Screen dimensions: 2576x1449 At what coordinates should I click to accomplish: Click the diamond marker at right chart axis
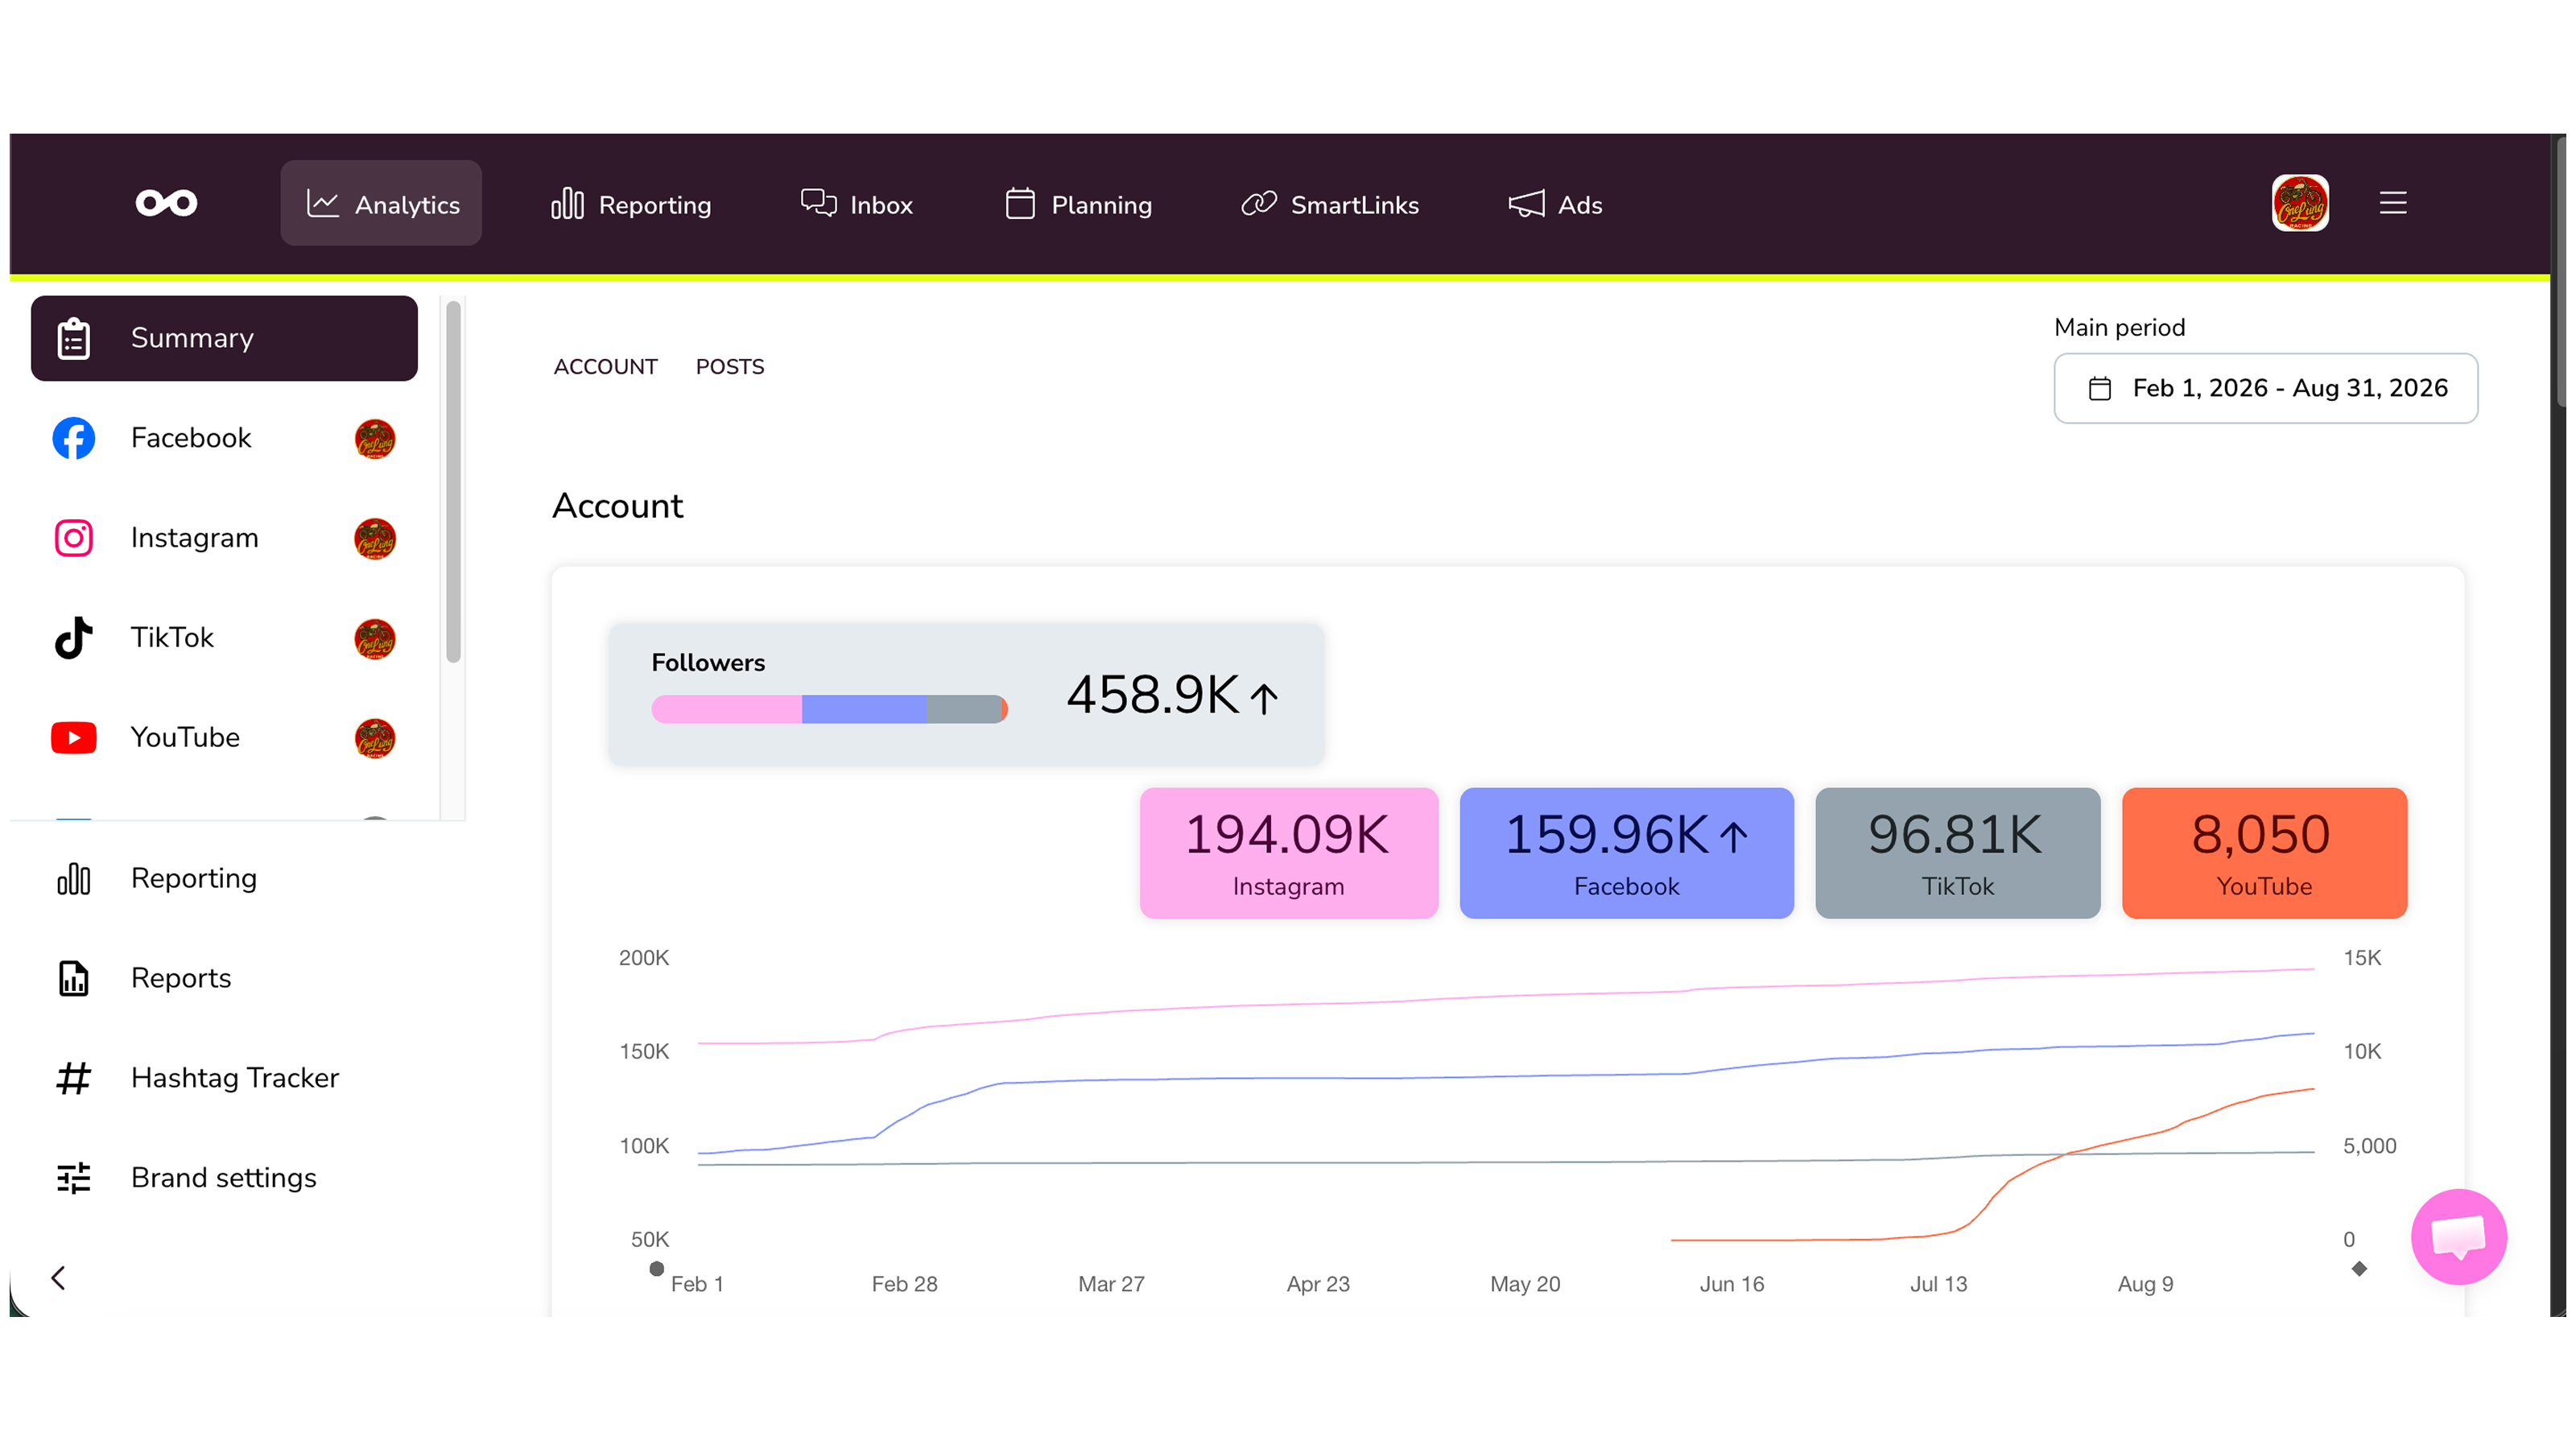2360,1269
